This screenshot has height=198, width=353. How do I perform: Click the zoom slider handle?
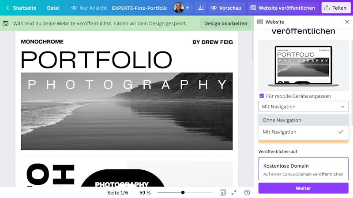[183, 192]
